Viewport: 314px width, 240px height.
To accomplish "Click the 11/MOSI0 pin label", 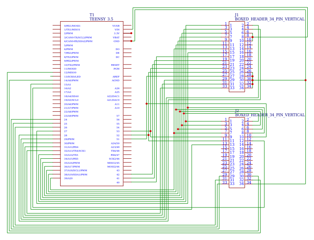I will click(x=70, y=69).
